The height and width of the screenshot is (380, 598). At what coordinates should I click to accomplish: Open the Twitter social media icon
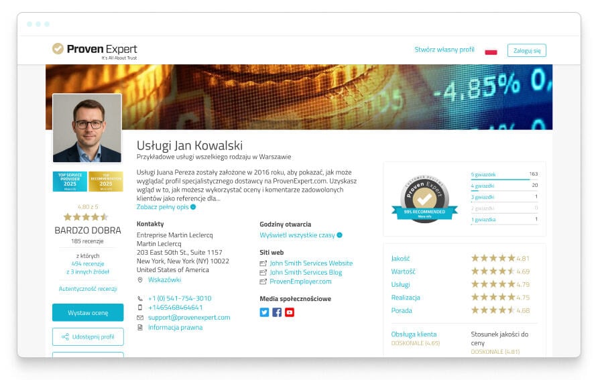pos(264,312)
